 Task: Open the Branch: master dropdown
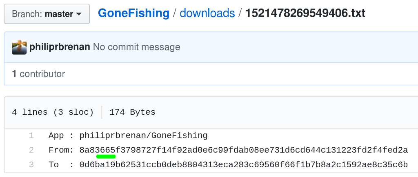point(47,14)
